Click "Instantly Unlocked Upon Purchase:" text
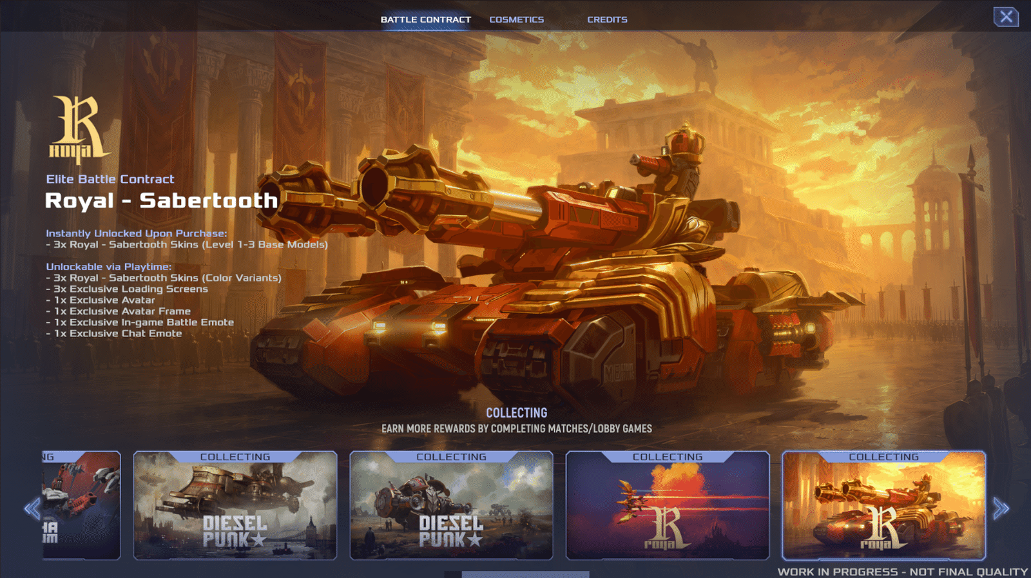Image resolution: width=1031 pixels, height=578 pixels. tap(137, 233)
